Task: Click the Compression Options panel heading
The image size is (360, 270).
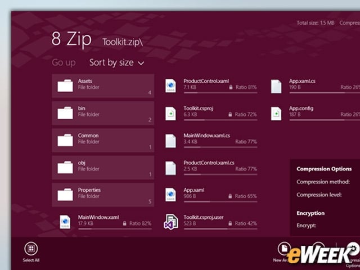Action: (324, 169)
